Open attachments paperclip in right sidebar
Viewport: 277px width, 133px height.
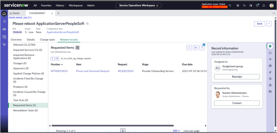tap(270, 72)
